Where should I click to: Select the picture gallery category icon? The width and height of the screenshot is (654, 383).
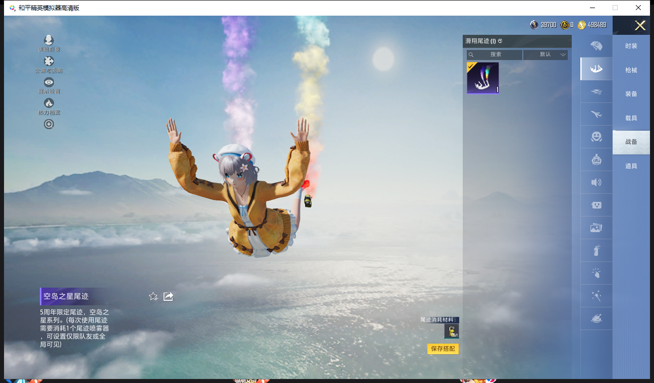596,228
